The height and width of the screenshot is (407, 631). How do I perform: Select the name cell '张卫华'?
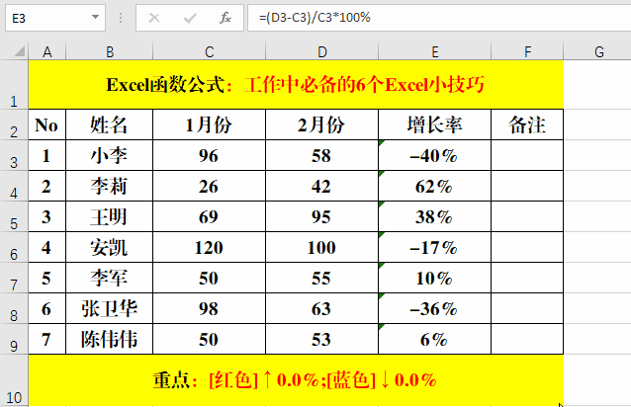pos(110,308)
